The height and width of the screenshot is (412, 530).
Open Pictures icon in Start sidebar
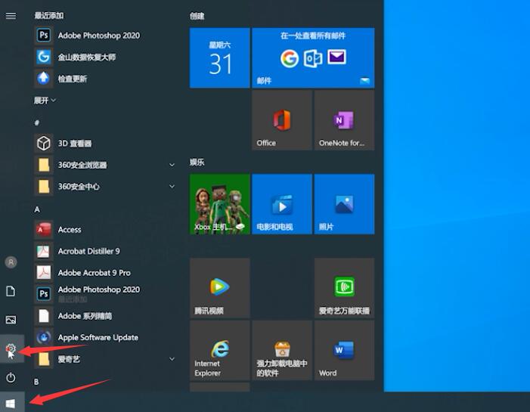[11, 320]
